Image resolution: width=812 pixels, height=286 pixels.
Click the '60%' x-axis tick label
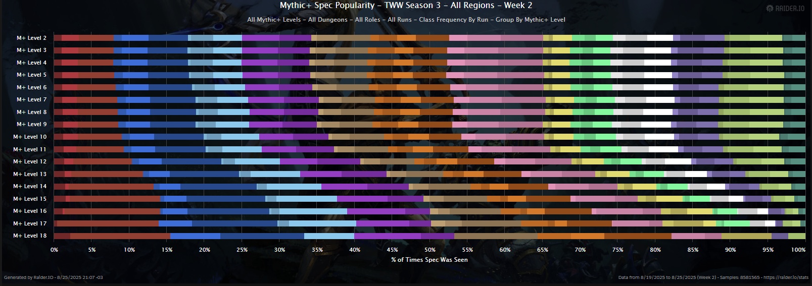tap(505, 250)
